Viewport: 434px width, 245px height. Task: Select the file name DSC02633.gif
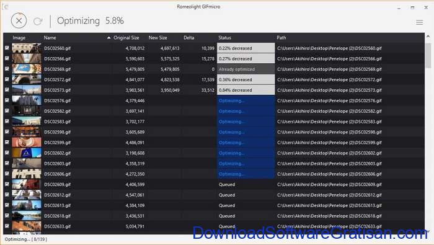[x=57, y=226]
